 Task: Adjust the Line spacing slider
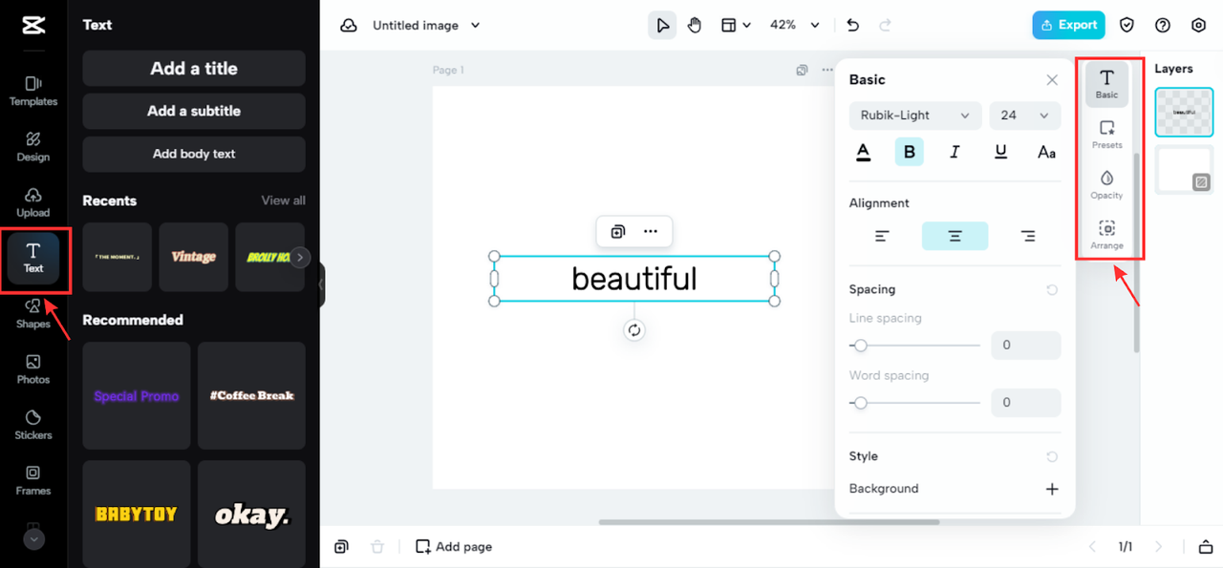(915, 346)
